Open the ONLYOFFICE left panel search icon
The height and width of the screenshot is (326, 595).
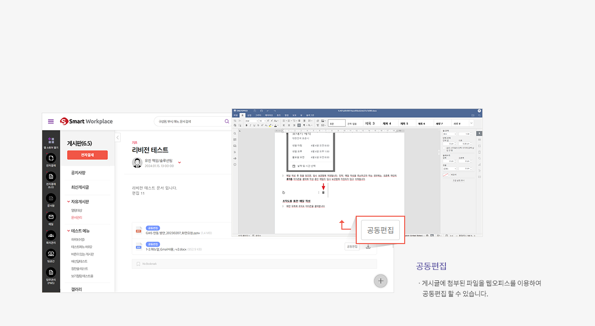point(235,133)
